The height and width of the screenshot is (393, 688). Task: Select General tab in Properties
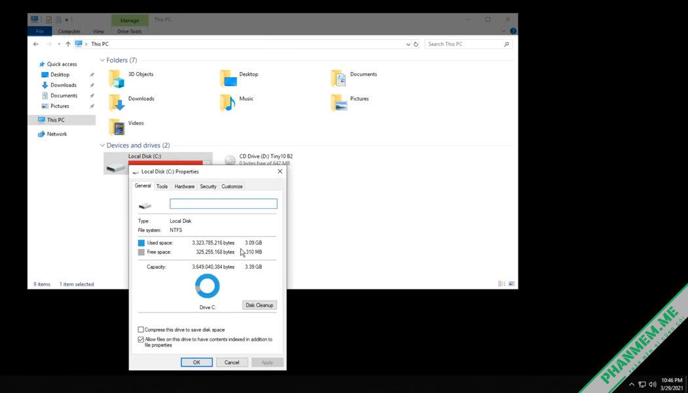[143, 185]
